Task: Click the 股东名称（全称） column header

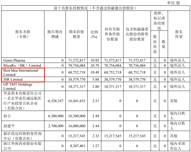Action: click(23, 34)
